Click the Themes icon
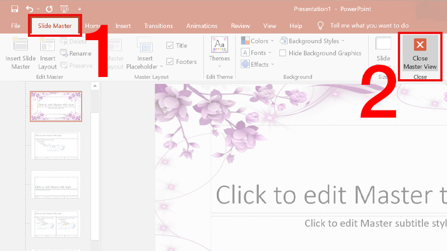447x251 pixels. tap(220, 45)
